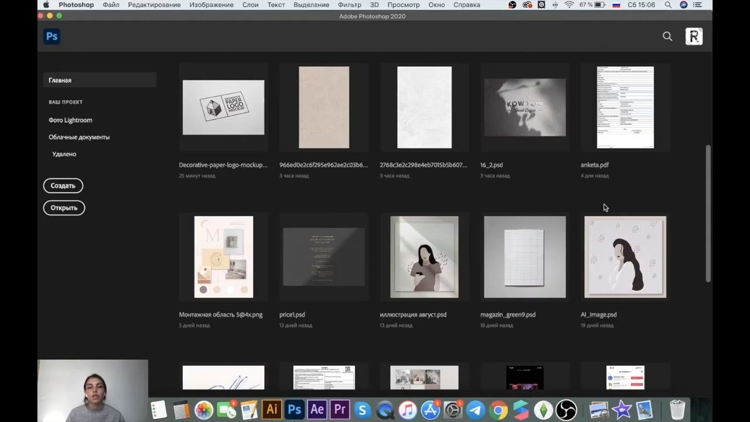Click the Создать button
Viewport: 750px width, 422px height.
(x=63, y=186)
